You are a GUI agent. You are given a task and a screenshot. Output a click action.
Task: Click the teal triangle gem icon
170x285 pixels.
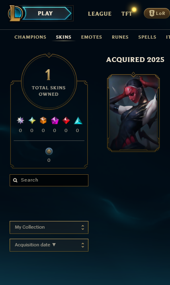(x=78, y=120)
